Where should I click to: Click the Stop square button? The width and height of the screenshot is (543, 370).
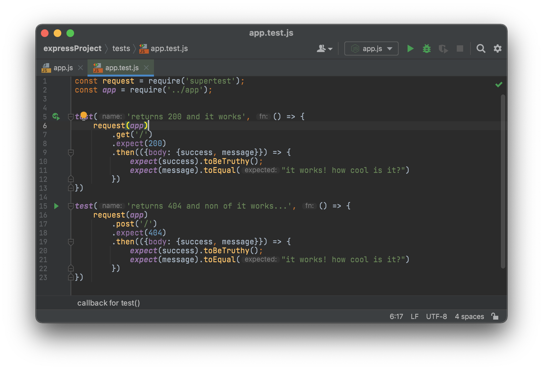(x=460, y=48)
